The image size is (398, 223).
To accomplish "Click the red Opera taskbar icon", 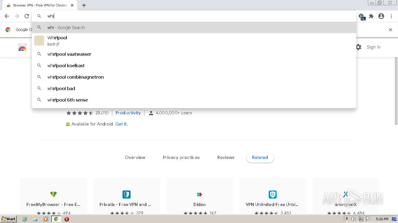I will 67,219.
